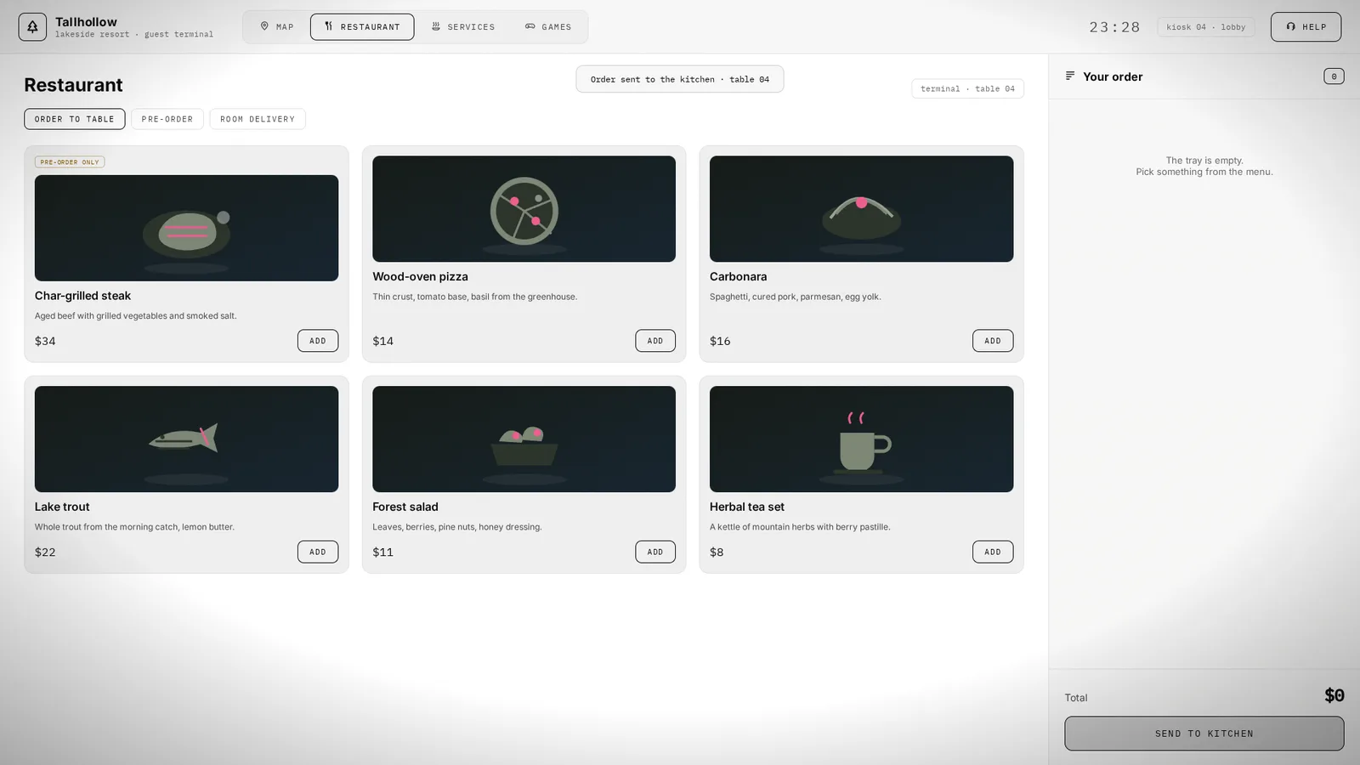Click the $0 order total
This screenshot has width=1360, height=765.
point(1334,695)
